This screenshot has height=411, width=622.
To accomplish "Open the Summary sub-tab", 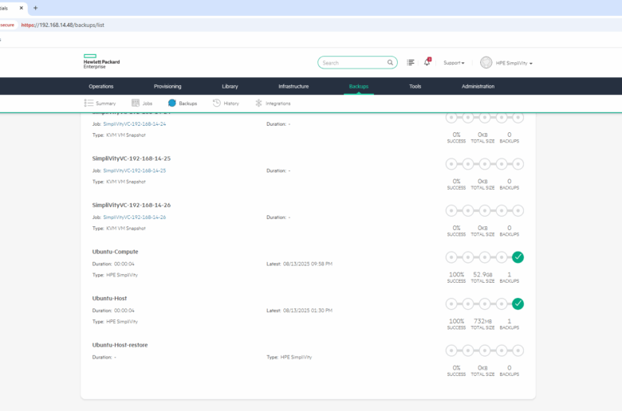I will click(x=100, y=104).
